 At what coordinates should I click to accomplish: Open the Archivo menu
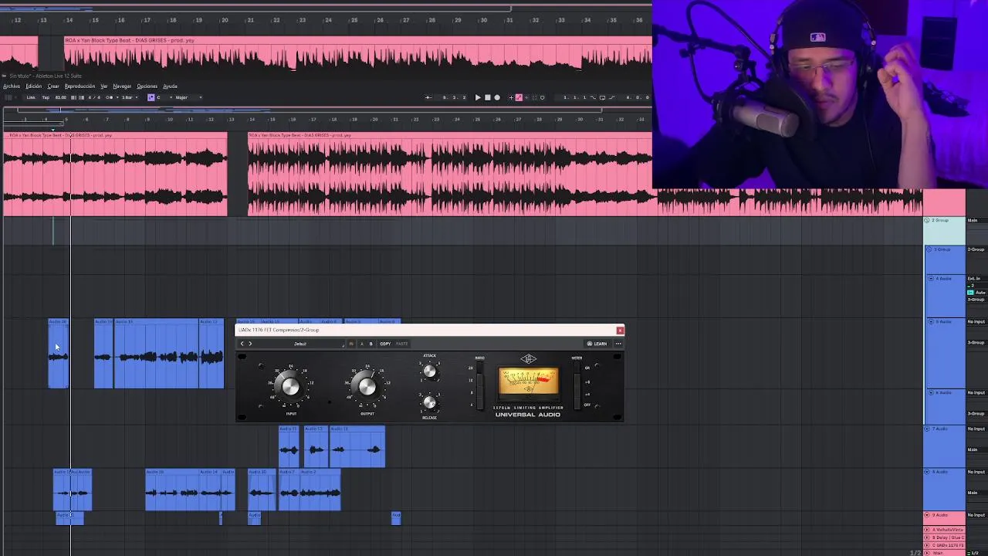pyautogui.click(x=12, y=86)
